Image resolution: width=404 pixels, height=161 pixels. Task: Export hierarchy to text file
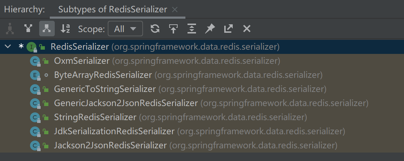pyautogui.click(x=228, y=29)
